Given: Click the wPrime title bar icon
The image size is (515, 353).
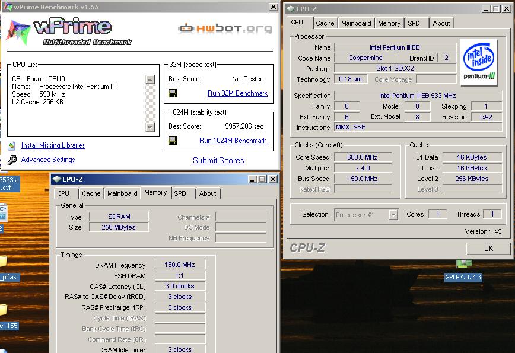Looking at the screenshot, I should click(8, 7).
